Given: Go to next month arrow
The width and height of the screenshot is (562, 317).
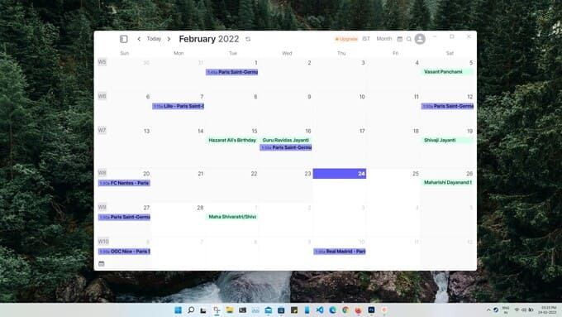Looking at the screenshot, I should click(x=169, y=39).
